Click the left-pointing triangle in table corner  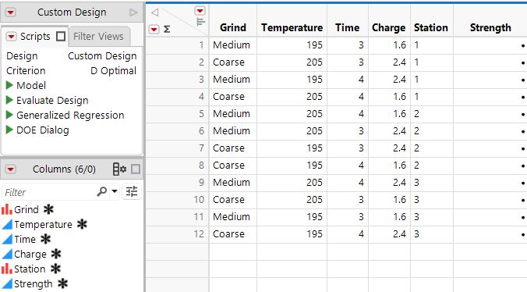pyautogui.click(x=154, y=12)
